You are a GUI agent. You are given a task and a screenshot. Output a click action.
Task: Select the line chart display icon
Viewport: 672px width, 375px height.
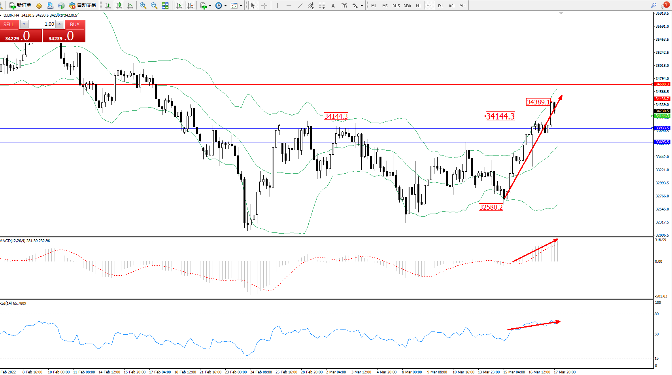[130, 6]
